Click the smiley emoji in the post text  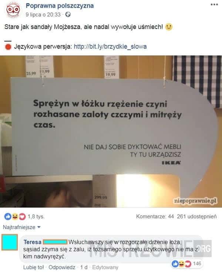[169, 27]
